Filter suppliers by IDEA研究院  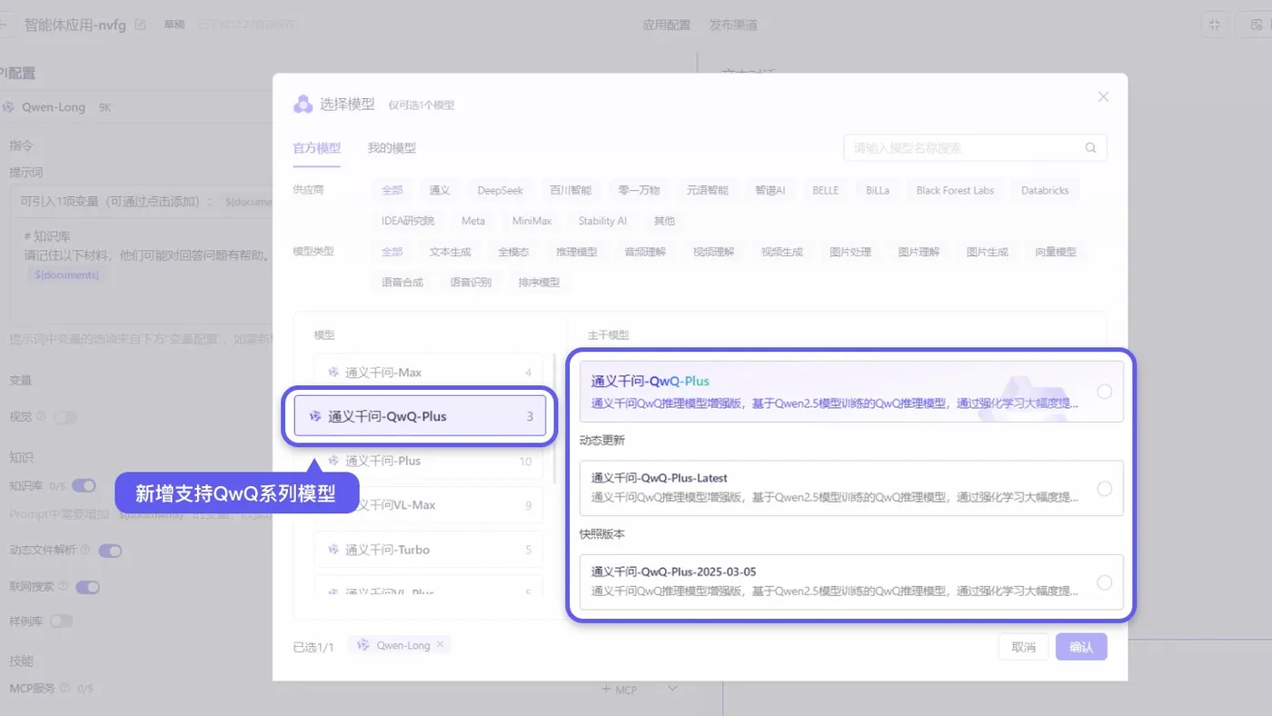[x=408, y=221]
